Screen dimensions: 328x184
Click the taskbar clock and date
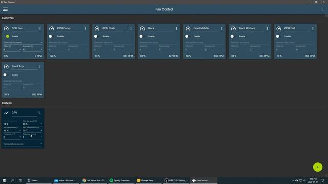313,180
